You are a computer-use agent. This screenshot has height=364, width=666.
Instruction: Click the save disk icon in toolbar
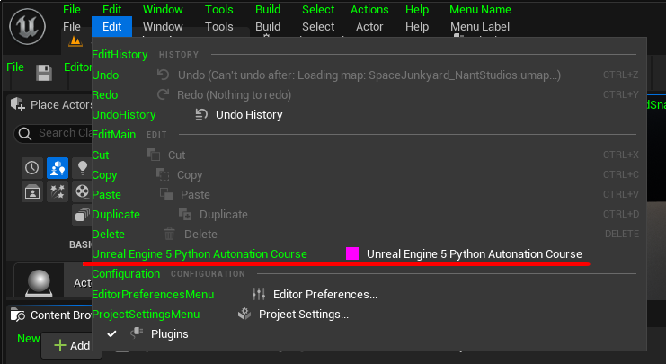44,73
